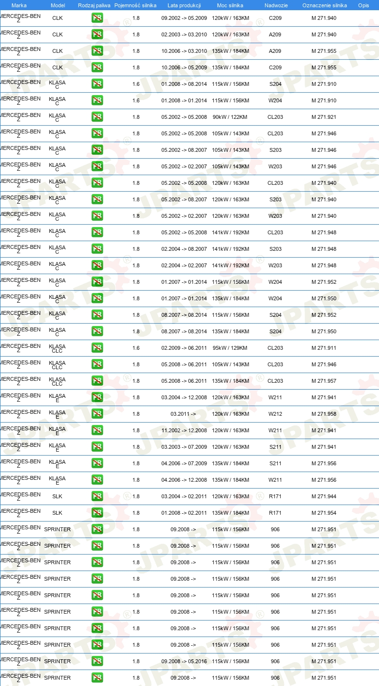Click production years 10.2006 -> 03.2010

184,51
